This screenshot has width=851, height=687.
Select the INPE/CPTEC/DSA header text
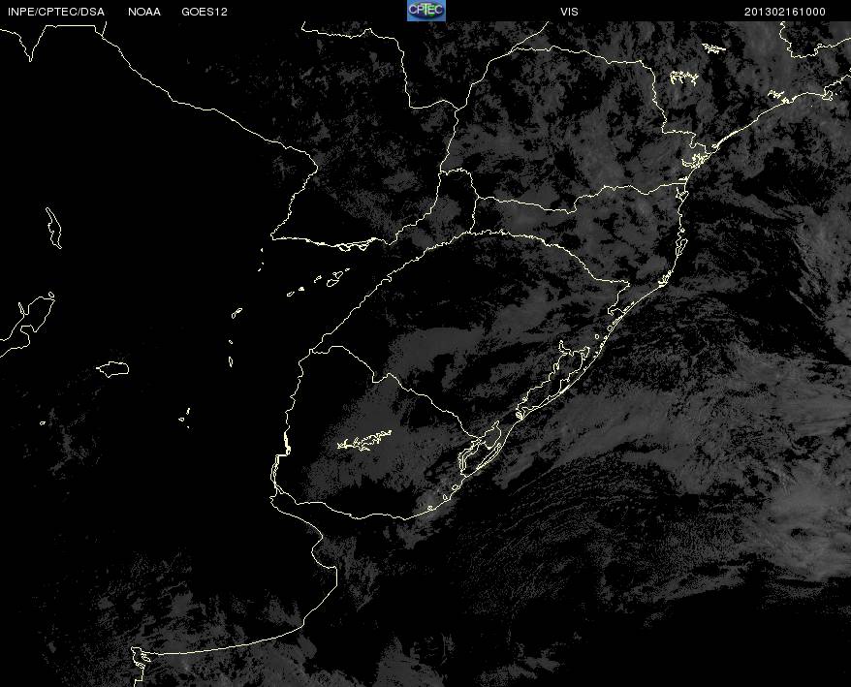[56, 12]
